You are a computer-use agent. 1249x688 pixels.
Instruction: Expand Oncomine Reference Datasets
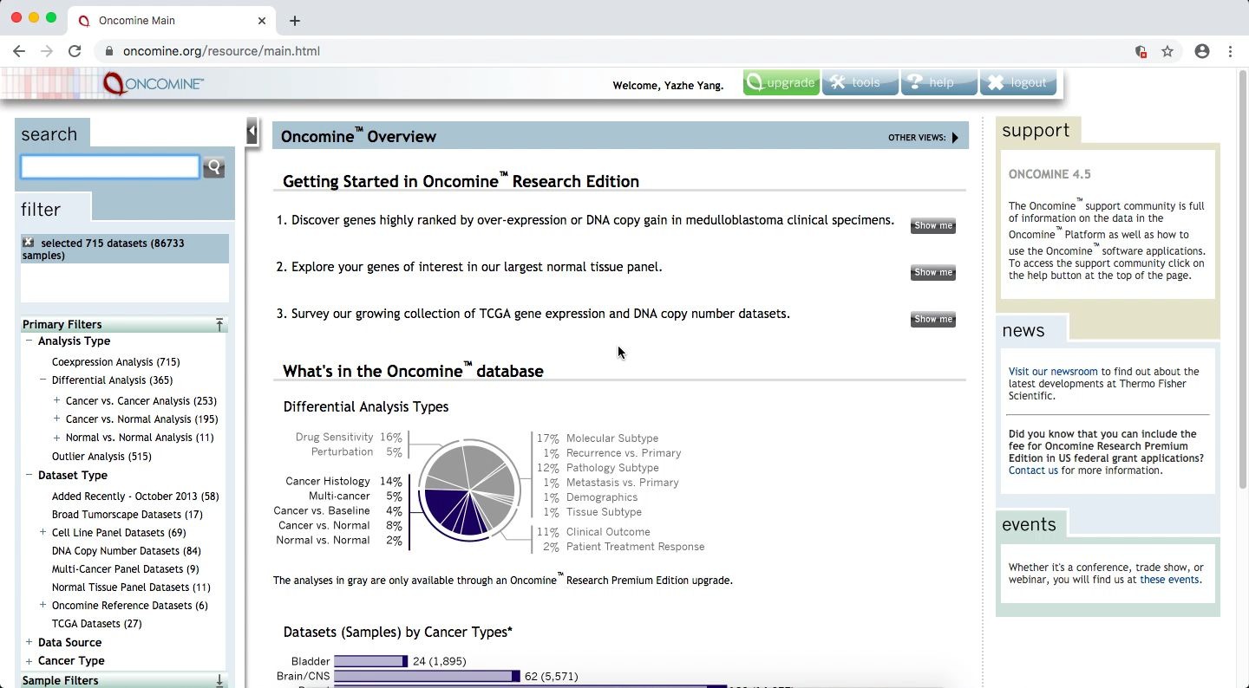coord(43,605)
